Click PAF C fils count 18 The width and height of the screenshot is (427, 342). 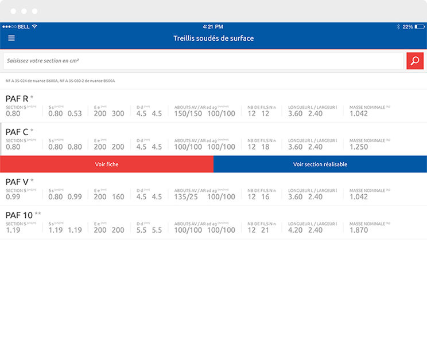point(265,147)
